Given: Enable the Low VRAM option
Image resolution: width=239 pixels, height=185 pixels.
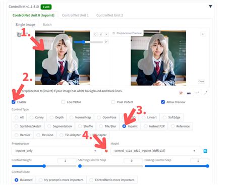Looking at the screenshot, I should click(x=63, y=102).
